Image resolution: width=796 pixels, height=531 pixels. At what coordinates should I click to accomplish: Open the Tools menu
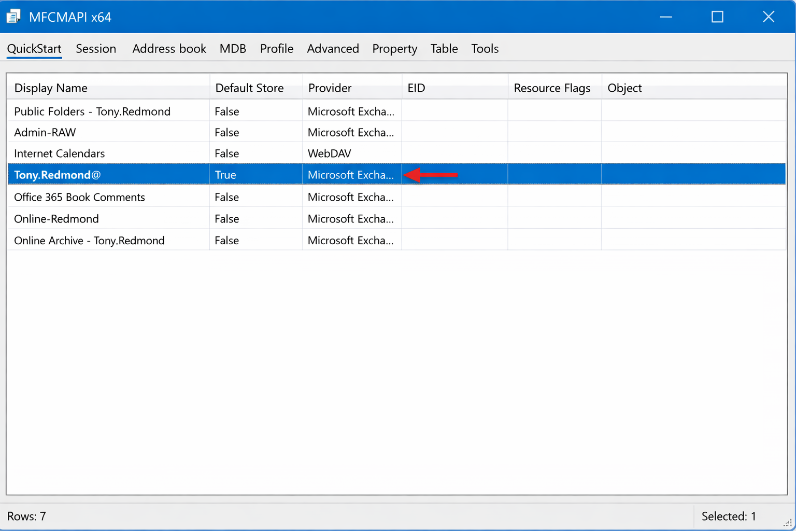pos(484,48)
